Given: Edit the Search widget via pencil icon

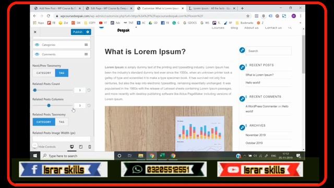Looking at the screenshot, I should (x=242, y=50).
